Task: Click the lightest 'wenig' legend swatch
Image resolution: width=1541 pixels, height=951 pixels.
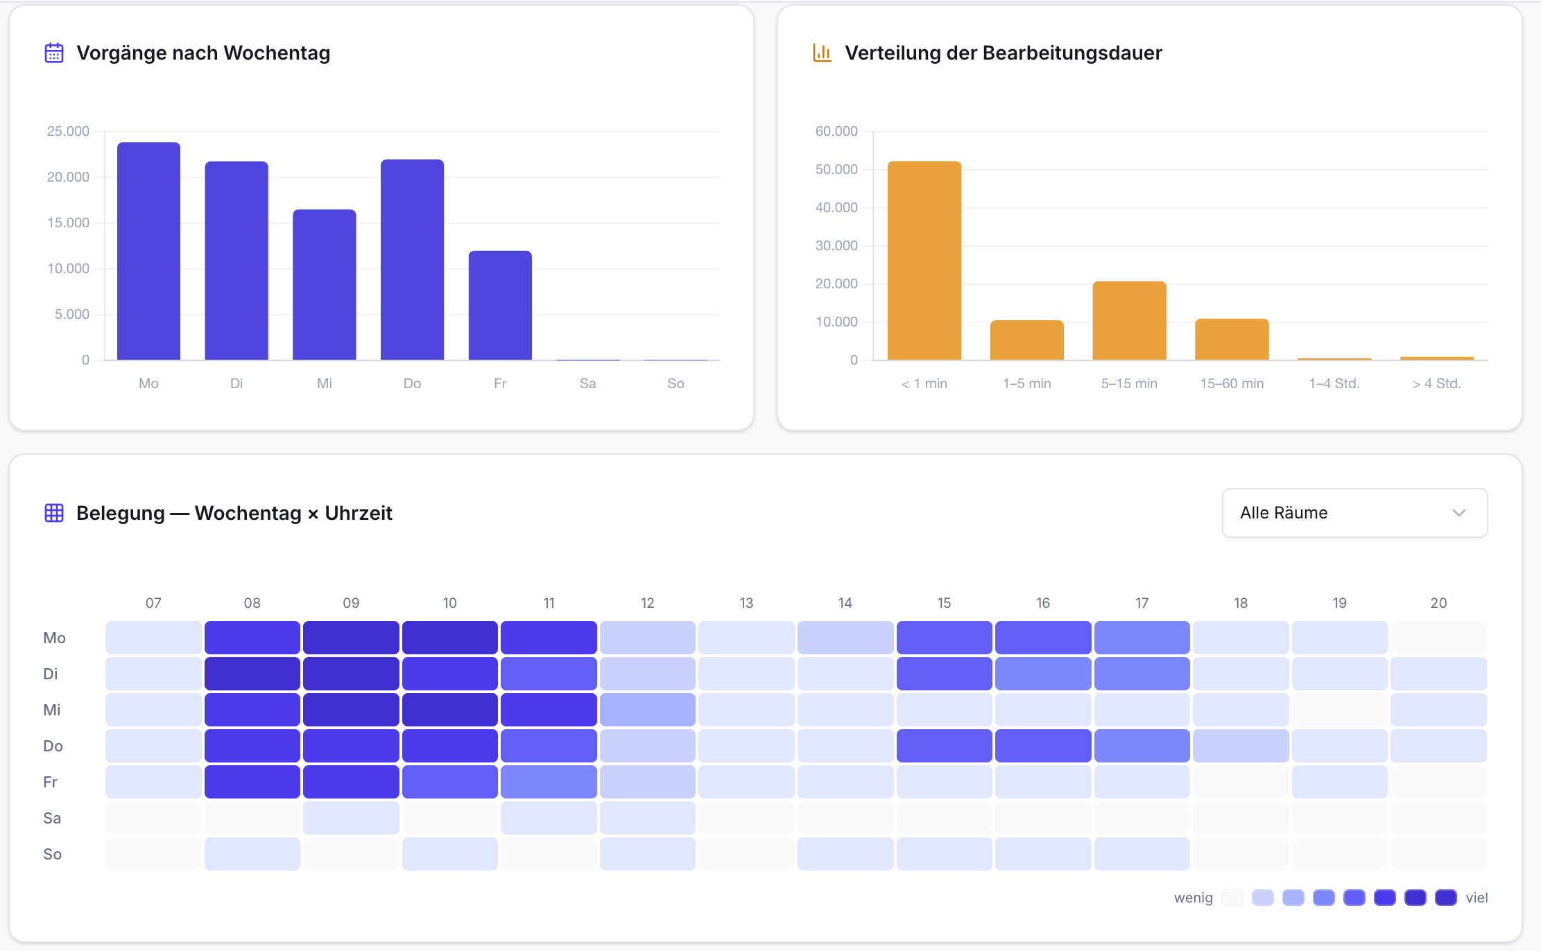Action: click(1232, 898)
